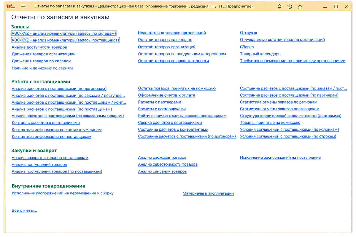Open 'Отчуждаемые остатки товаров организаций' report

tap(282, 40)
